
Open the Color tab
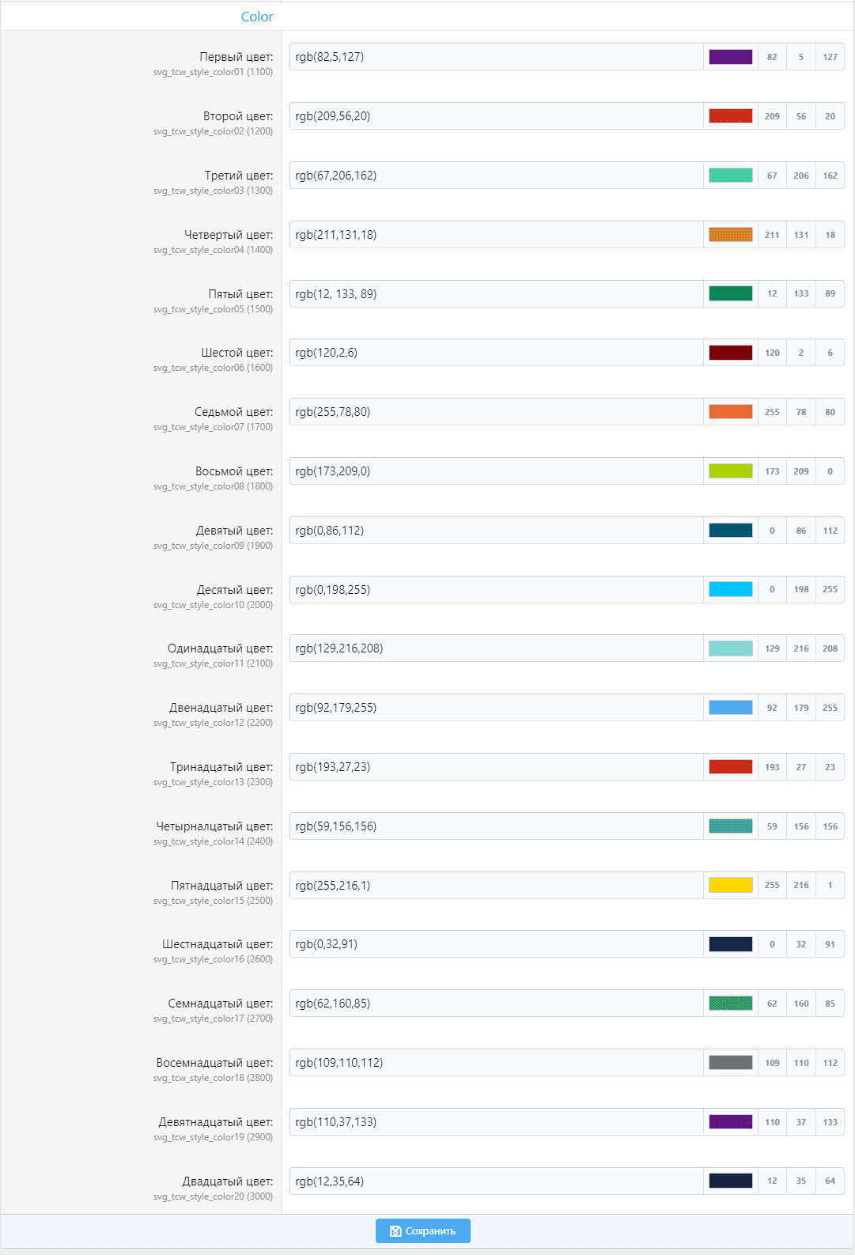coord(256,17)
